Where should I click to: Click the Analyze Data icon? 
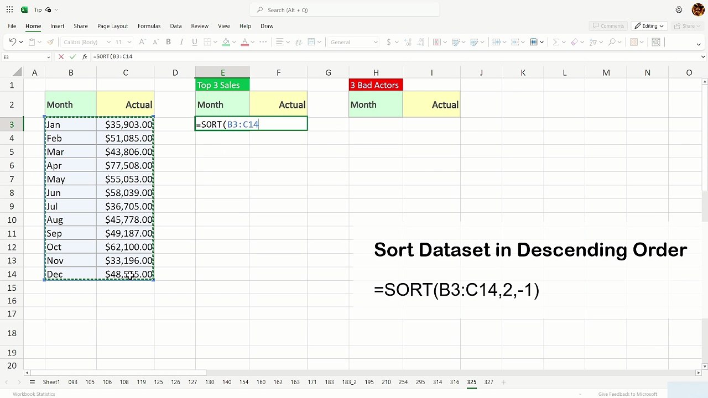tap(656, 42)
